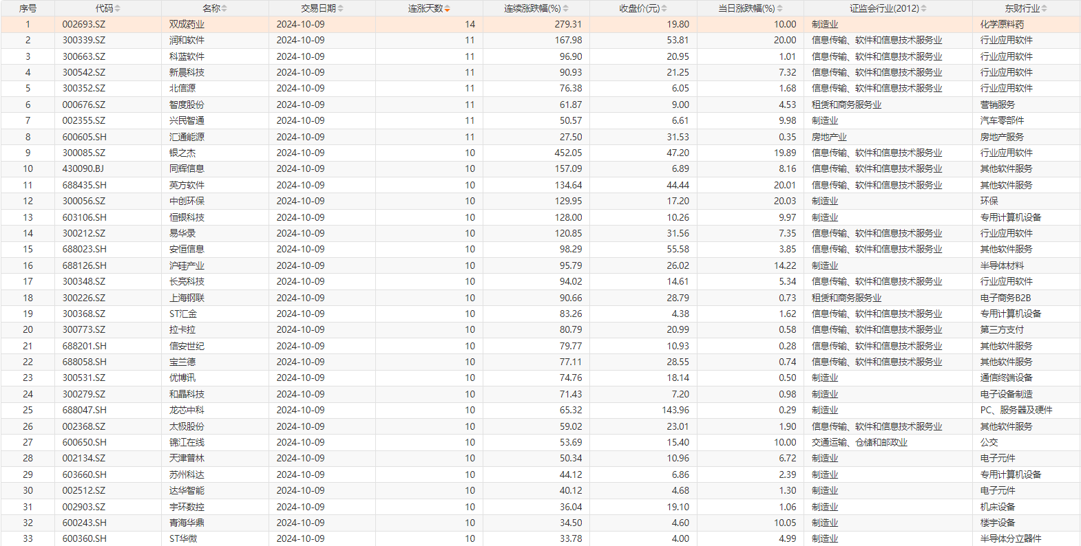Click on ST汇金
The height and width of the screenshot is (546, 1081).
tap(183, 314)
